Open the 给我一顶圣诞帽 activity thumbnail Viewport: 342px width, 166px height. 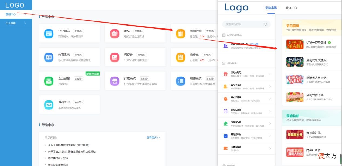click(295, 45)
